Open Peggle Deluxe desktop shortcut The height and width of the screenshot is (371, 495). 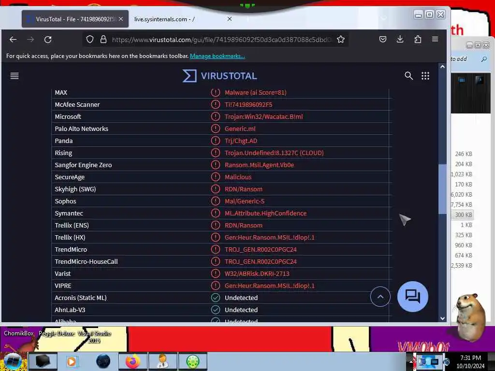coord(57,333)
